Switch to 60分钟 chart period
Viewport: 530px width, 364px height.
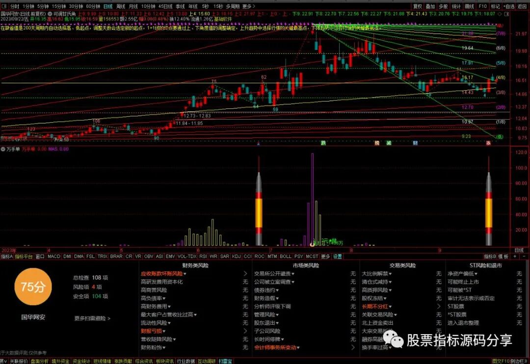click(93, 6)
